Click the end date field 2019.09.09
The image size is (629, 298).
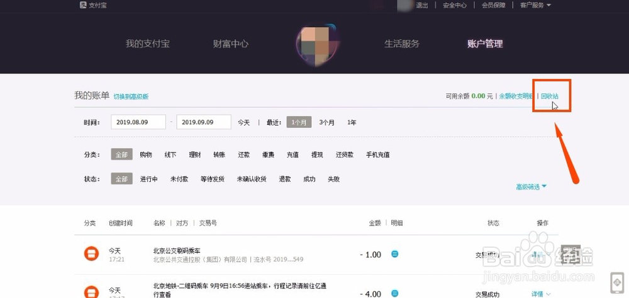[x=204, y=122]
